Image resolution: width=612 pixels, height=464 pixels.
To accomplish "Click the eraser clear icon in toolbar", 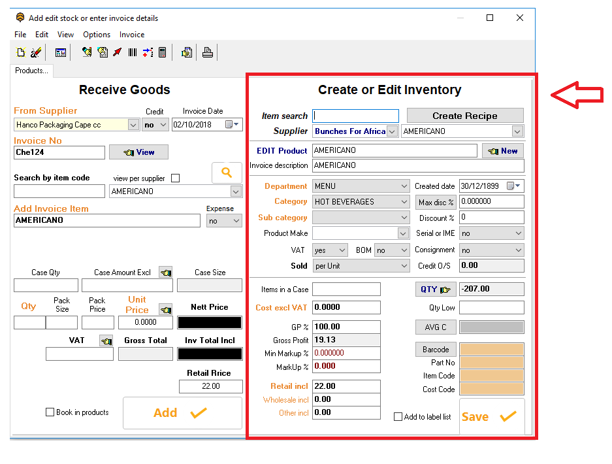I will [x=37, y=52].
